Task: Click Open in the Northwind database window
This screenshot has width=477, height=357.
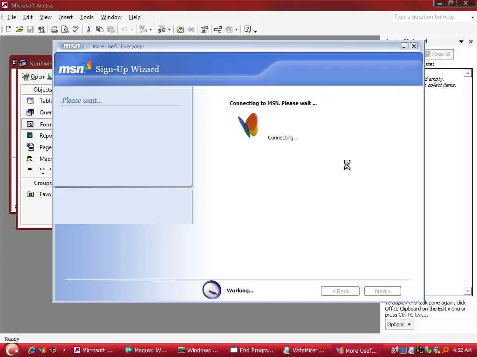Action: (x=33, y=77)
